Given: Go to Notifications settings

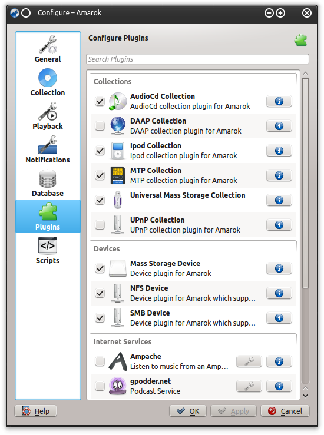Looking at the screenshot, I should [x=48, y=150].
